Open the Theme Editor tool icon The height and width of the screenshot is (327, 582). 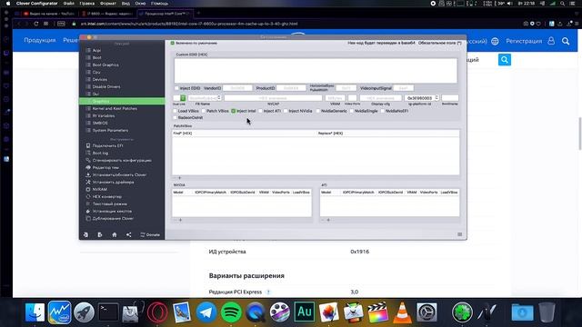pos(88,167)
